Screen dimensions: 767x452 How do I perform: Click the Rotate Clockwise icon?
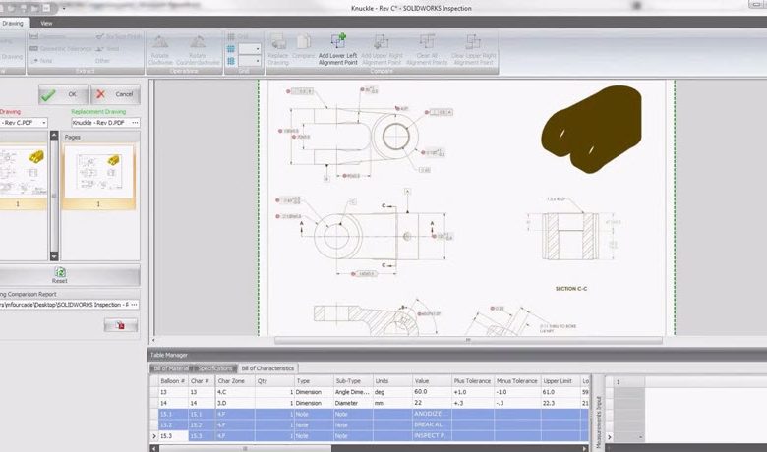(160, 43)
